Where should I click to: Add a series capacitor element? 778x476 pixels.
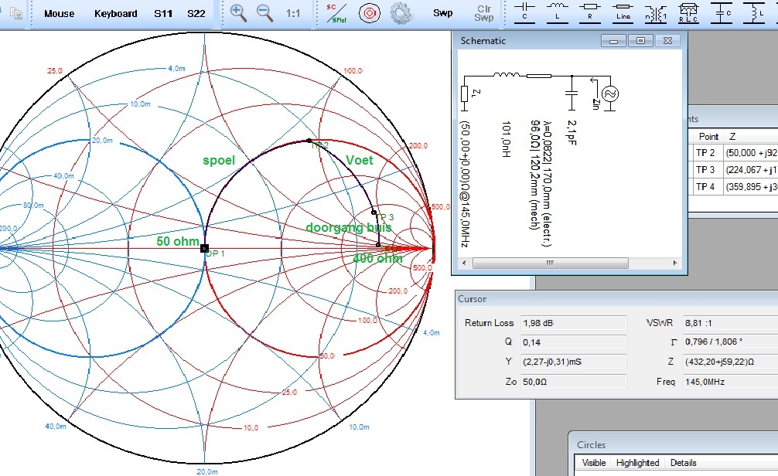click(x=525, y=12)
